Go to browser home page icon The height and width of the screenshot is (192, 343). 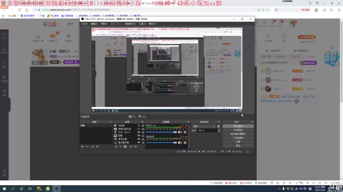[27, 10]
